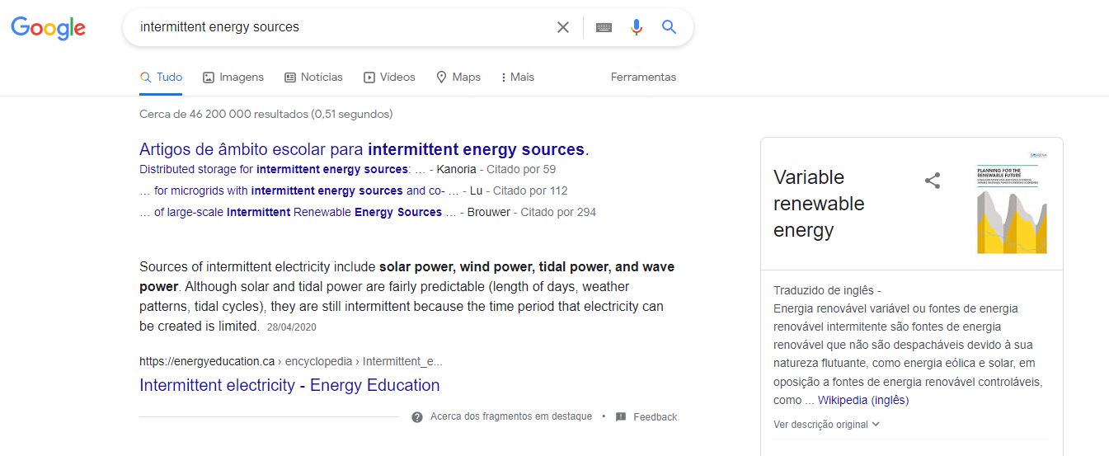Clear the search box text
The height and width of the screenshot is (456, 1109).
(563, 27)
